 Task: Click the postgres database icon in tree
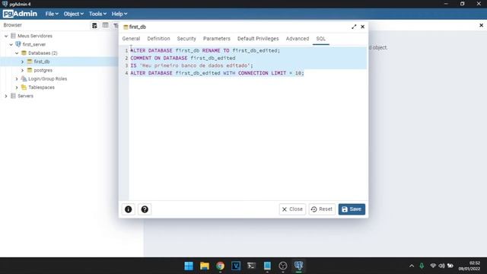click(x=30, y=70)
